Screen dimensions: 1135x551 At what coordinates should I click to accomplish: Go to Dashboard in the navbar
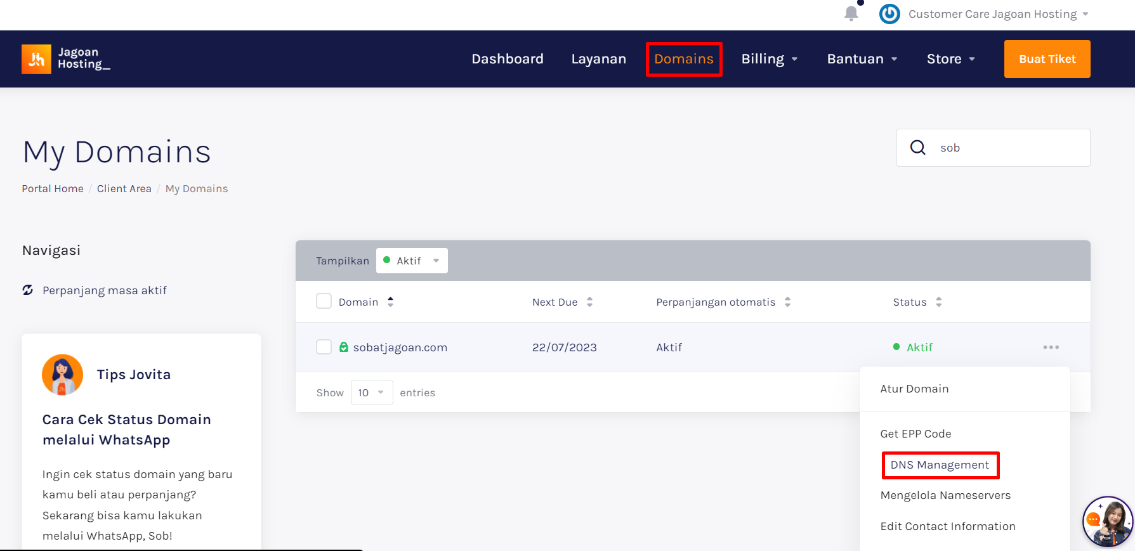[x=508, y=59]
